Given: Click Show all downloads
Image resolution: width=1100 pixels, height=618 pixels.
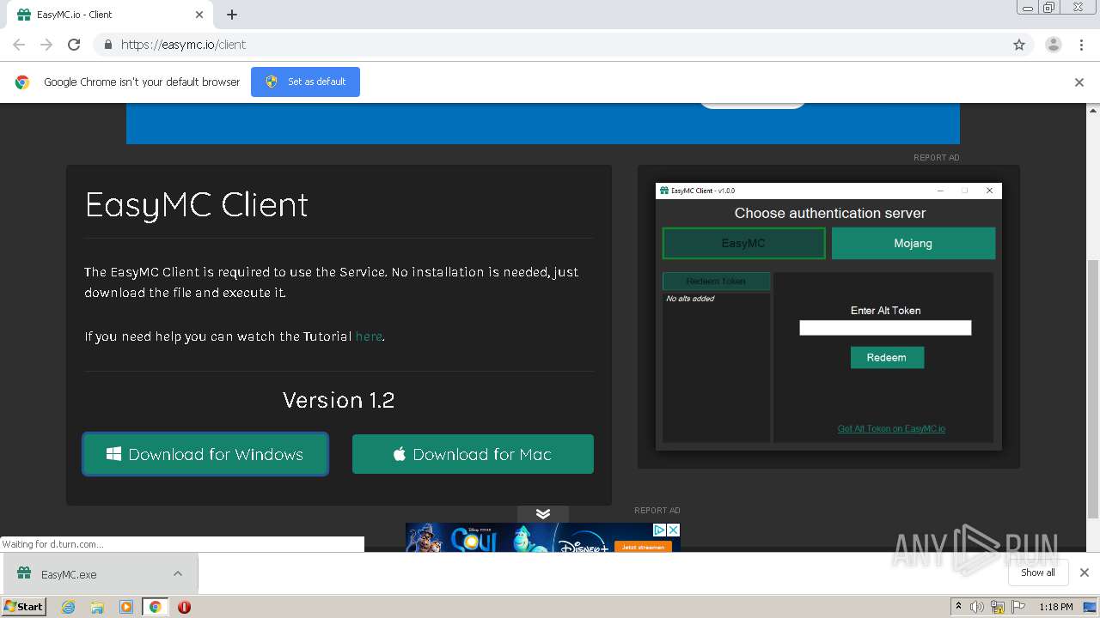Looking at the screenshot, I should (1038, 573).
